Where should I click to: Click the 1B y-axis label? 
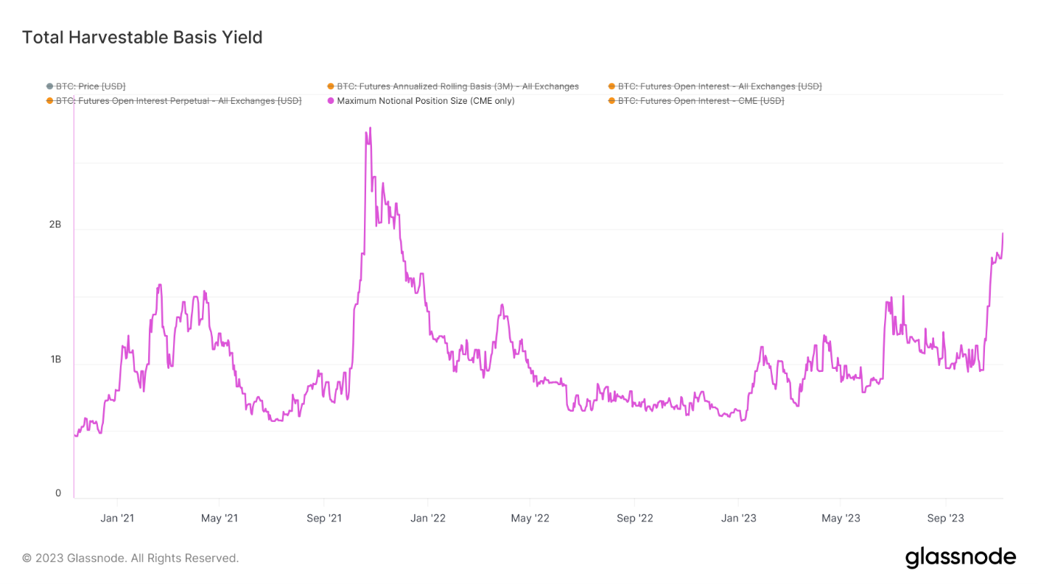coord(55,359)
